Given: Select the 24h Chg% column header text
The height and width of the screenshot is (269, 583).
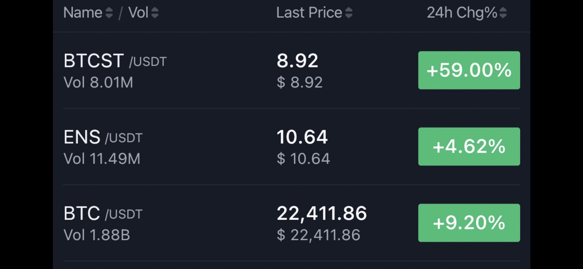Looking at the screenshot, I should coord(462,13).
